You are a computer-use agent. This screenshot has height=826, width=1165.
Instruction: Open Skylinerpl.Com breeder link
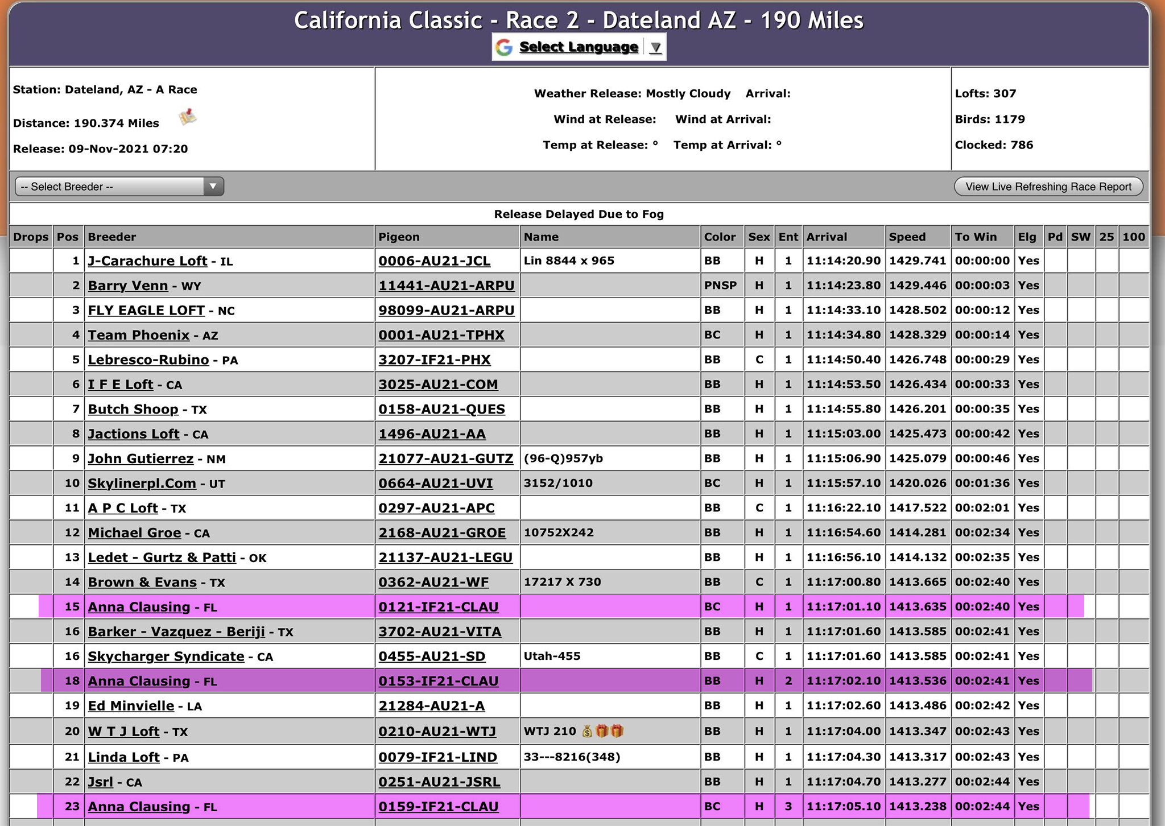pyautogui.click(x=142, y=484)
